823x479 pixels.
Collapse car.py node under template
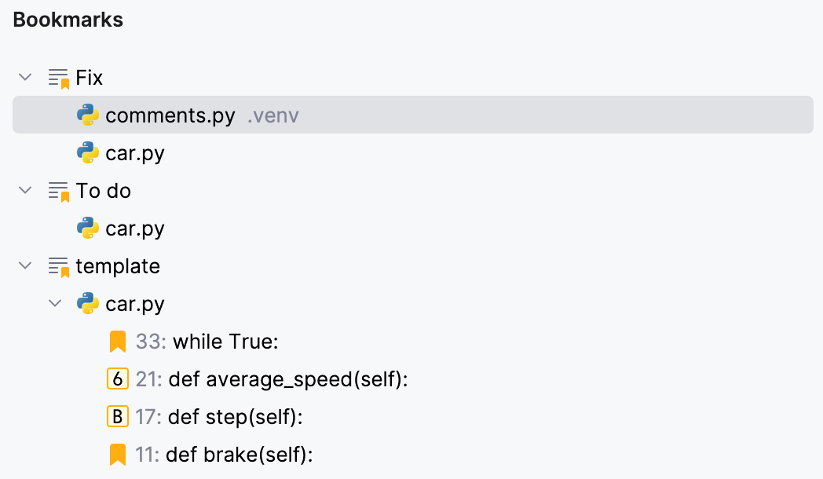pyautogui.click(x=56, y=304)
